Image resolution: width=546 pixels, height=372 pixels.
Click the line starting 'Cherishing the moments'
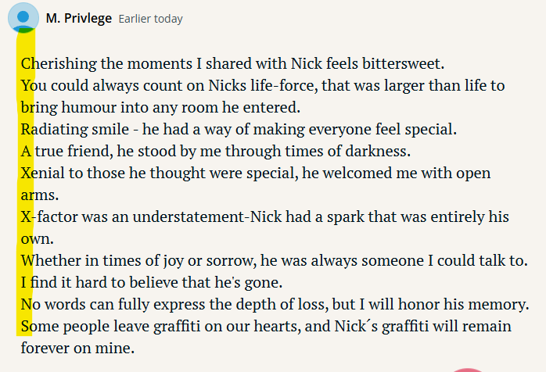point(232,63)
